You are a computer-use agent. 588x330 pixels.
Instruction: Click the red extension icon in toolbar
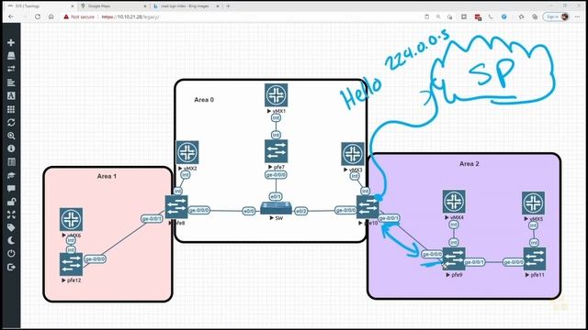coord(478,16)
